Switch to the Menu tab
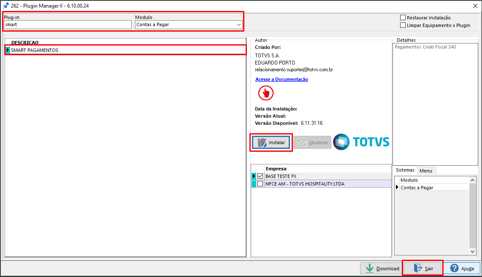This screenshot has width=482, height=277. [426, 170]
